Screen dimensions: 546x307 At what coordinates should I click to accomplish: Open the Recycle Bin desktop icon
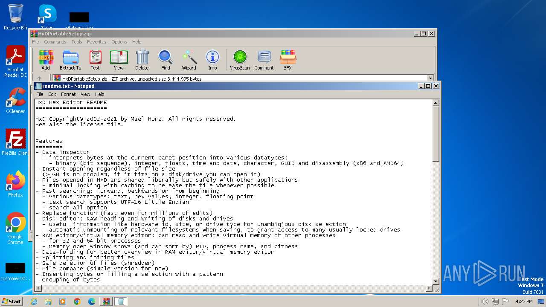(15, 17)
